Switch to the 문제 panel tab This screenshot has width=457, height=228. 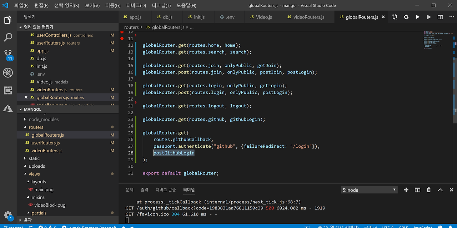coord(129,190)
